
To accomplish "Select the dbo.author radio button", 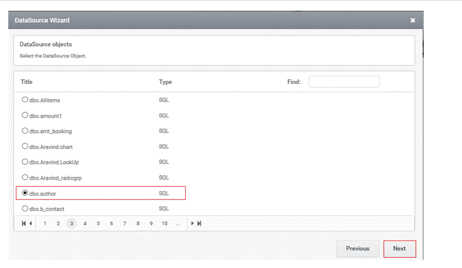I will coord(25,193).
